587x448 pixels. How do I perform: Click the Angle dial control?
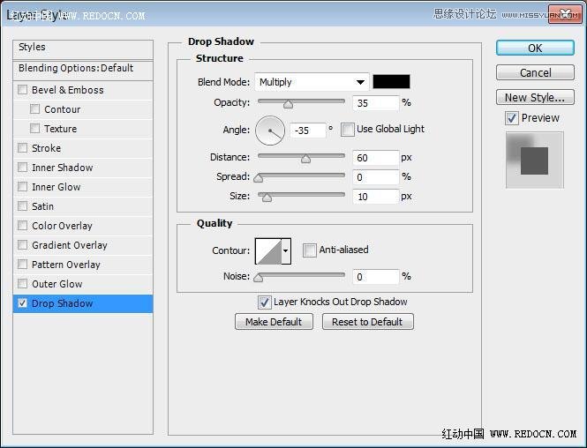[270, 131]
